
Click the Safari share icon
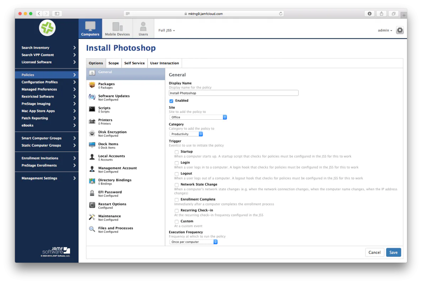[x=381, y=13]
